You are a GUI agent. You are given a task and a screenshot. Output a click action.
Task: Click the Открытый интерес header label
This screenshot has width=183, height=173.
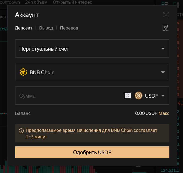tap(72, 2)
